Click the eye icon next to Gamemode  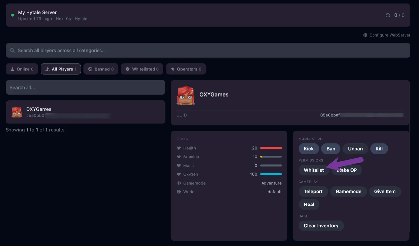[x=179, y=183]
